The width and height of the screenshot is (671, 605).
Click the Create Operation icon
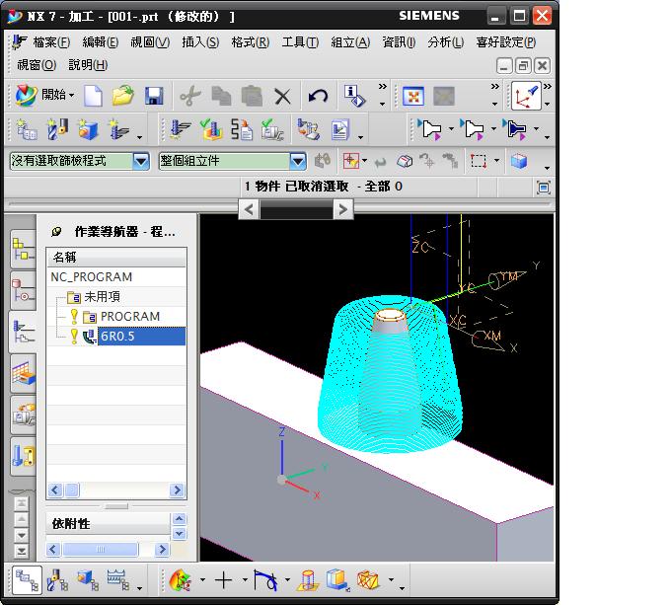118,129
